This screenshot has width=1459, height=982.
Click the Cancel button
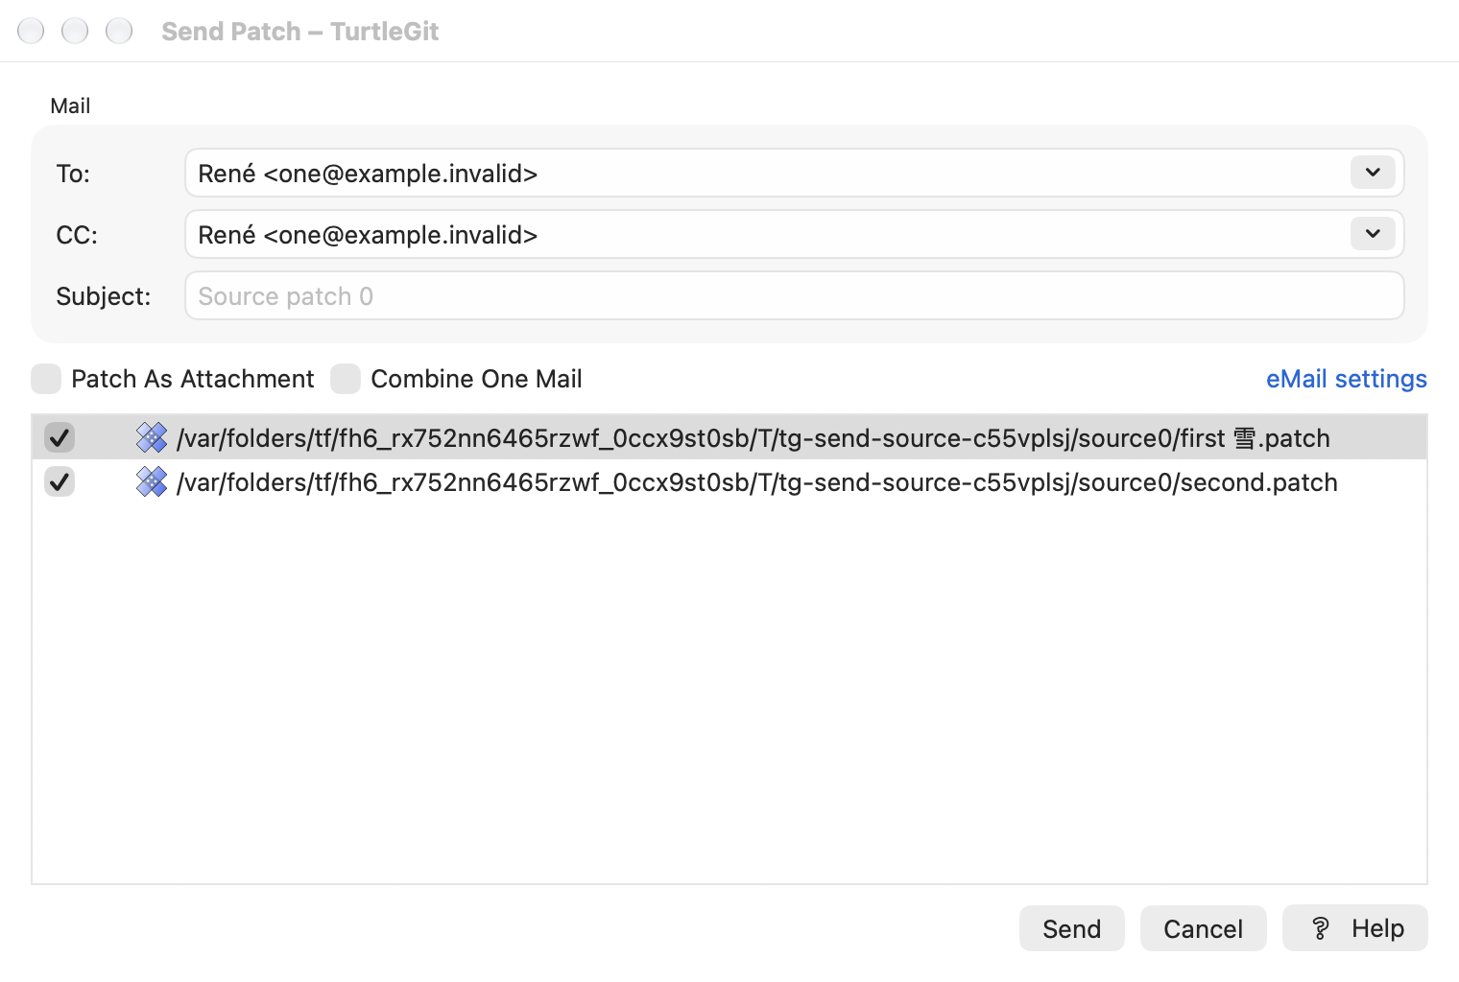1203,928
